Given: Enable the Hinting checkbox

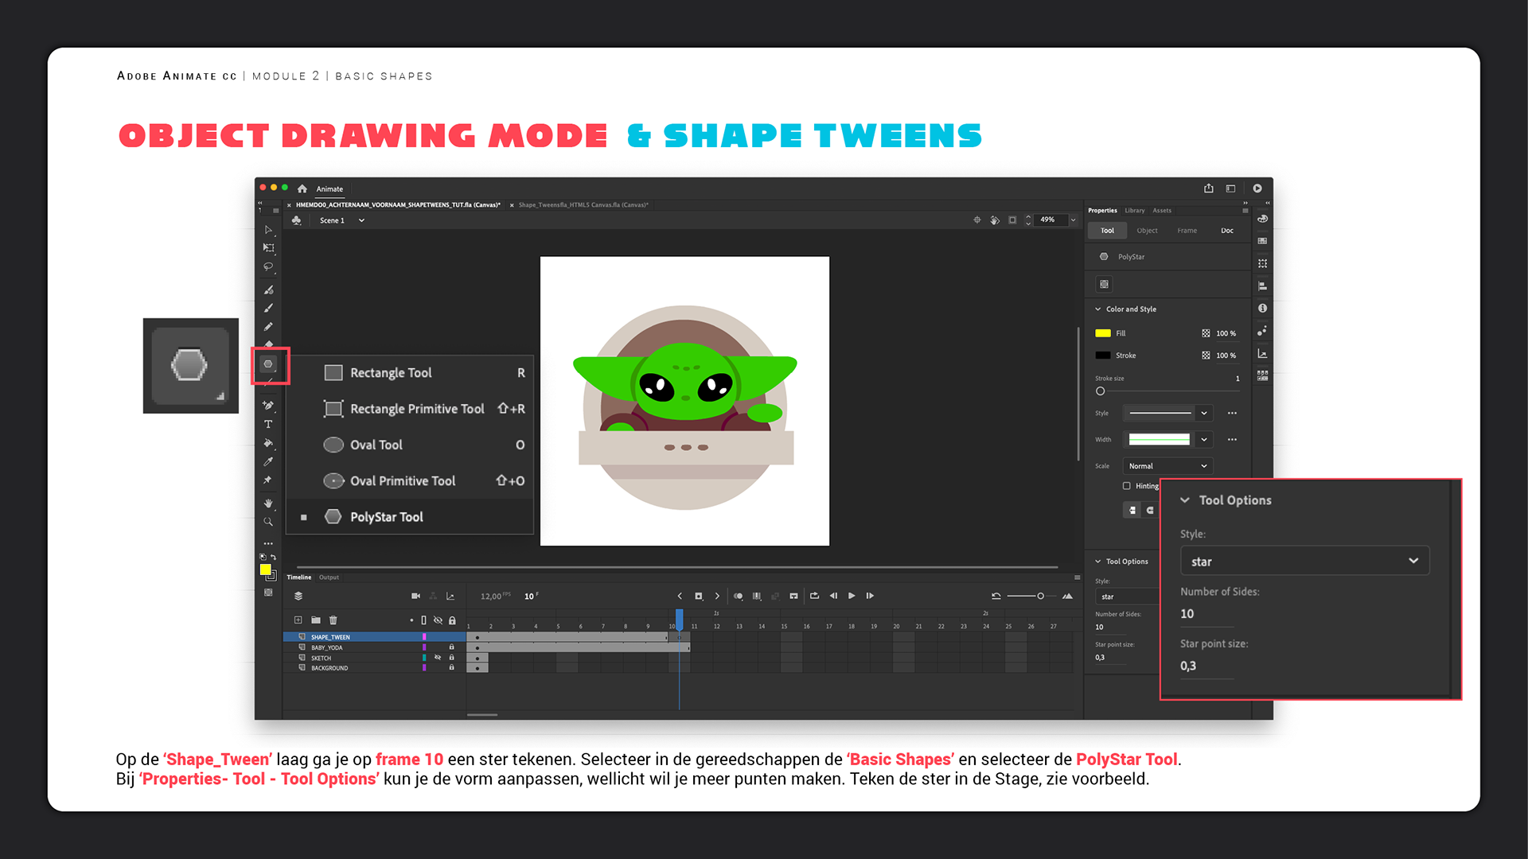Looking at the screenshot, I should (1126, 486).
